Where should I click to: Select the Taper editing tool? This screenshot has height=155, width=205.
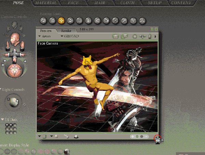tap(88, 21)
